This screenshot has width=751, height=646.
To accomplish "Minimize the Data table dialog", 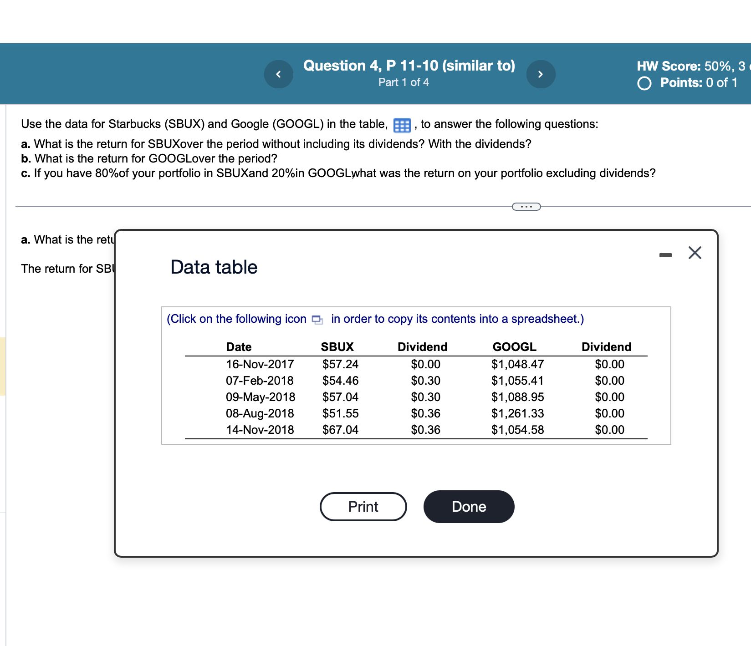I will point(666,255).
